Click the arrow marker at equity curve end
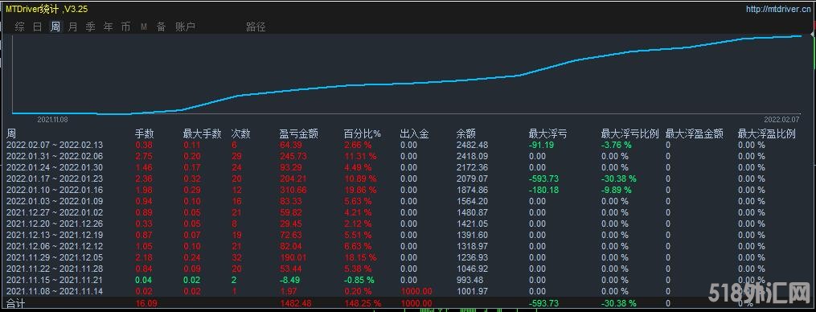 [813, 34]
